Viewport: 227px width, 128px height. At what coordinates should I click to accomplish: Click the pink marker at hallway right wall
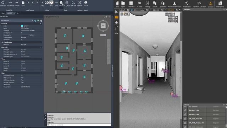pyautogui.click(x=172, y=94)
